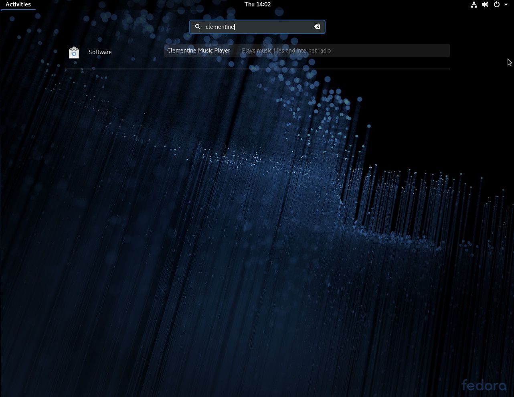
Task: Click the volume speaker icon
Action: pyautogui.click(x=485, y=4)
